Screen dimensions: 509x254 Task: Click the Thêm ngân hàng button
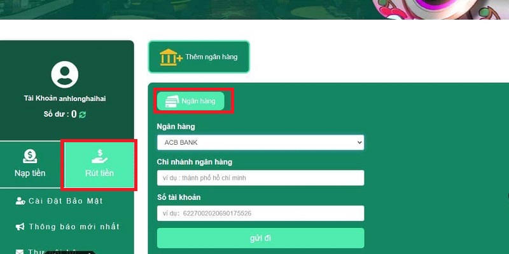pyautogui.click(x=199, y=57)
